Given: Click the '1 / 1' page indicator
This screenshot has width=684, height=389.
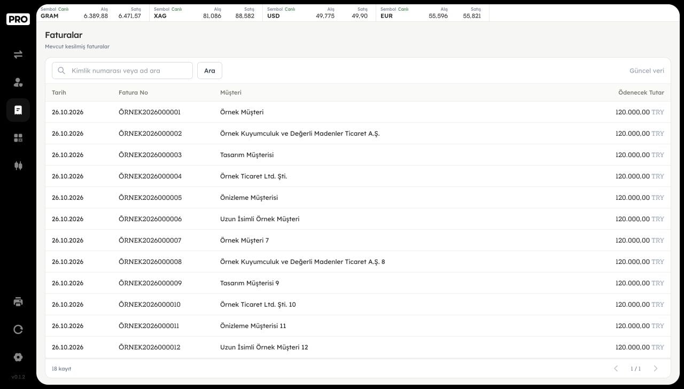Looking at the screenshot, I should (635, 369).
